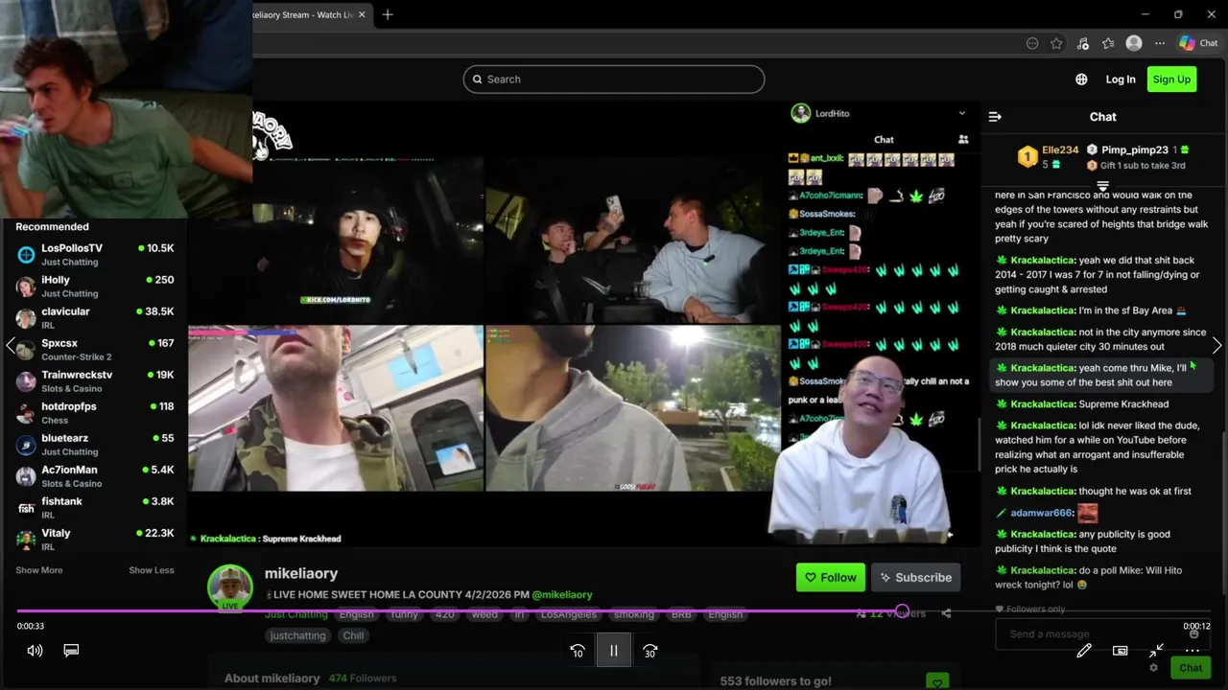This screenshot has width=1228, height=690.
Task: Share the mikeliaory stream
Action: tap(946, 613)
